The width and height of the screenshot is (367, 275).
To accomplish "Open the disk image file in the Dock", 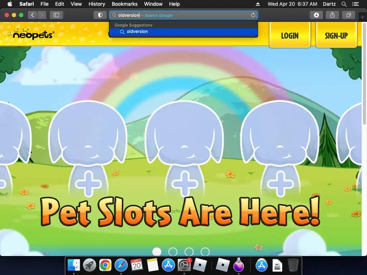I will coord(277,265).
